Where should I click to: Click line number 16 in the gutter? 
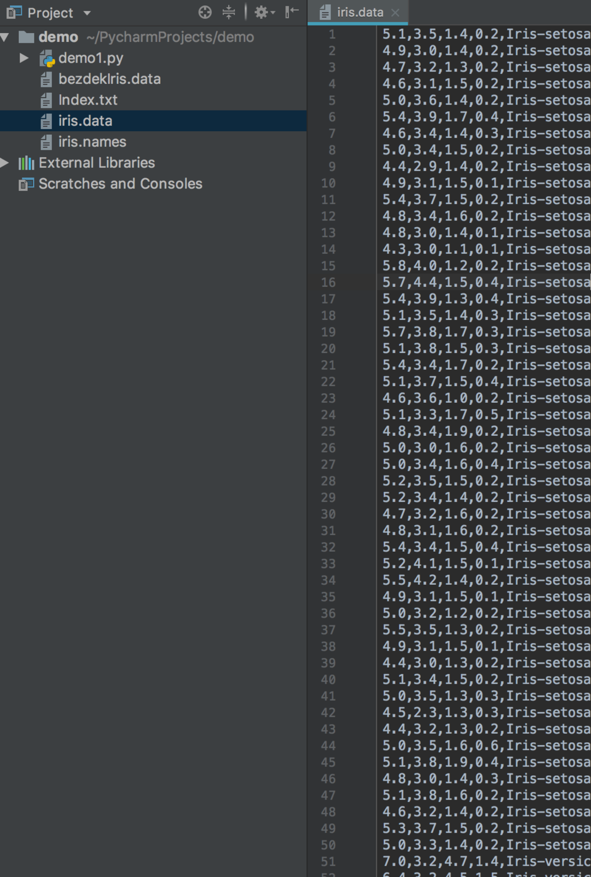(x=329, y=283)
